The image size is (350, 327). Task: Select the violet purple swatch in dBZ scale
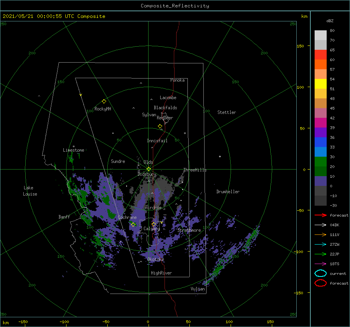(320, 133)
